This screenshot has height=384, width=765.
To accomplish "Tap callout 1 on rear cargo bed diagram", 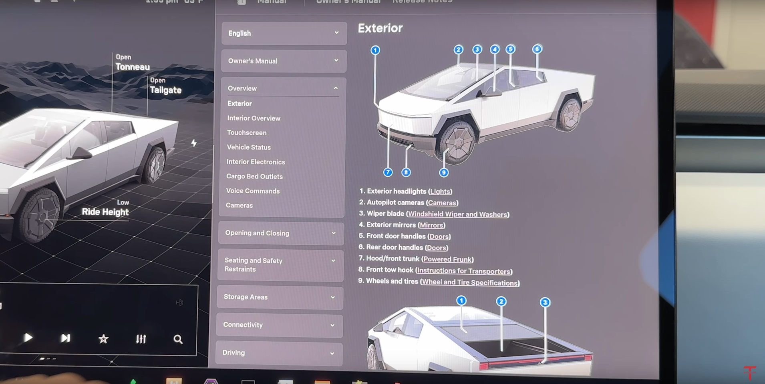I will pos(461,300).
